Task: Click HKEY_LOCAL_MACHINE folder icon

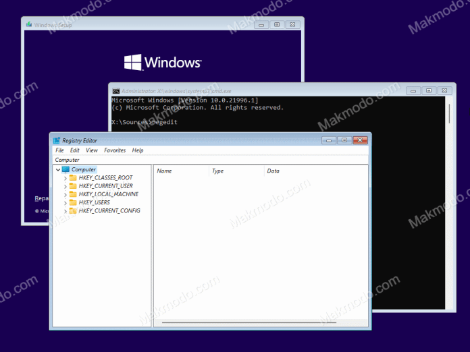Action: 73,194
